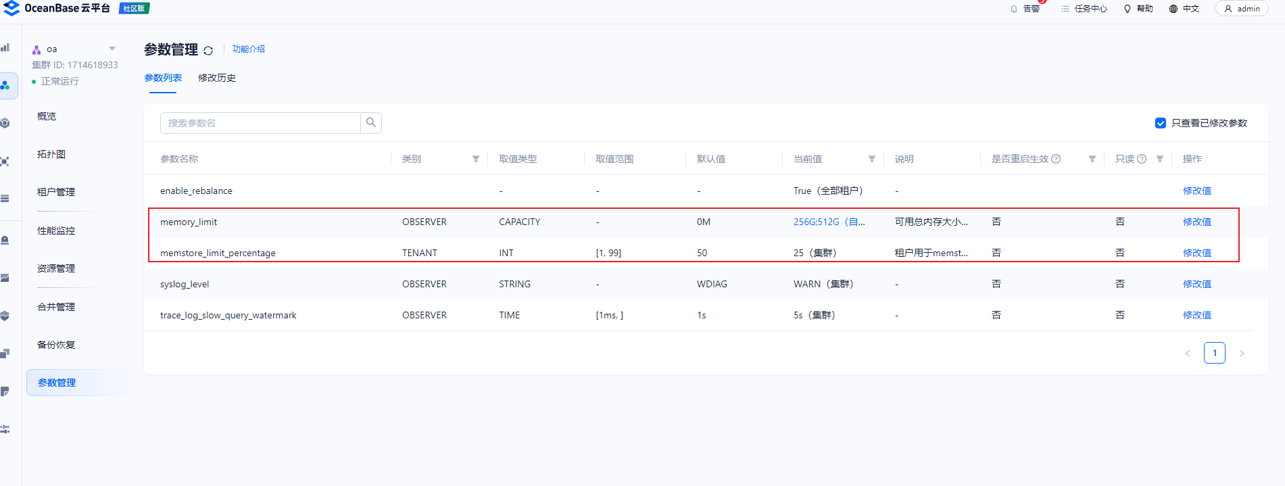Viewport: 1285px width, 486px height.
Task: Uncheck 只查看已修改参数 checkbox
Action: pos(1161,123)
